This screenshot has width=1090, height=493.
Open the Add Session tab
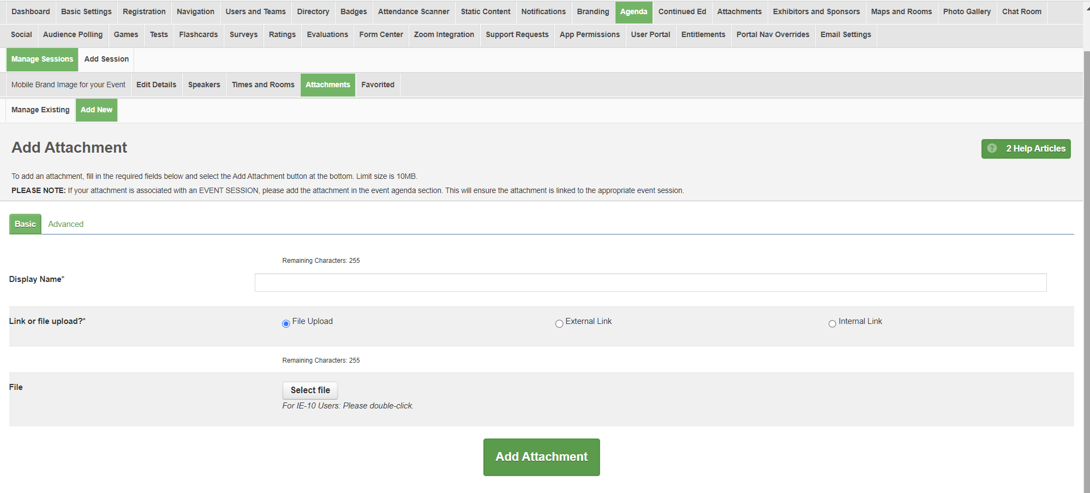[x=106, y=59]
